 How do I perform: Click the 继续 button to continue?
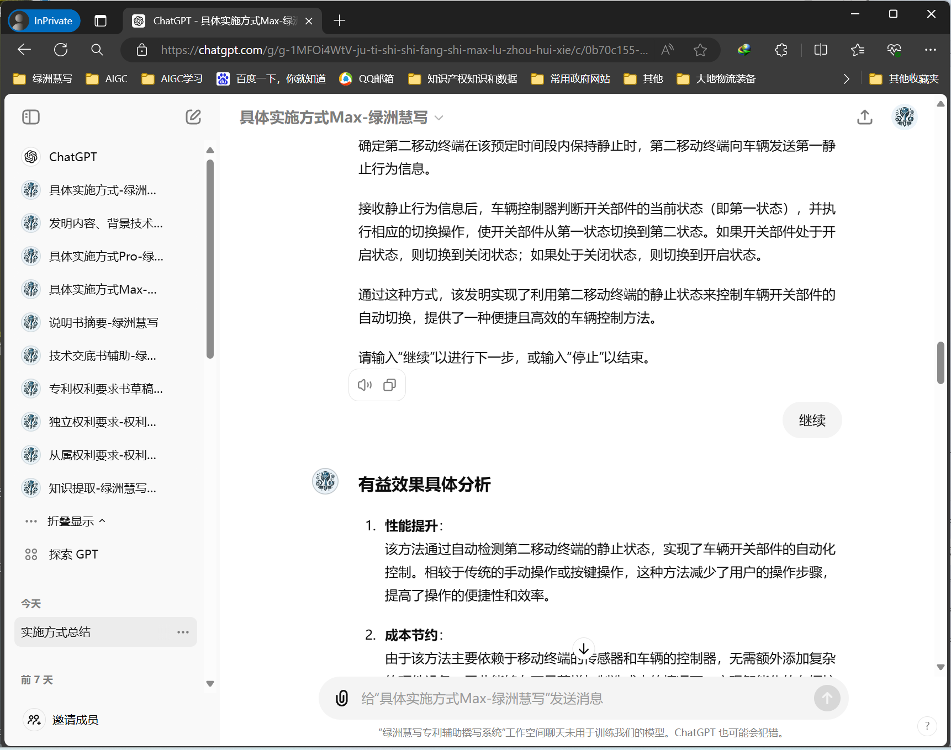(812, 420)
